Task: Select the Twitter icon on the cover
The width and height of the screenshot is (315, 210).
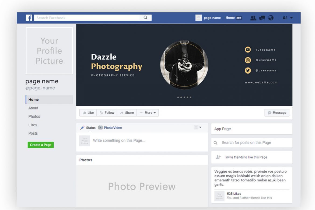Action: coord(248,70)
